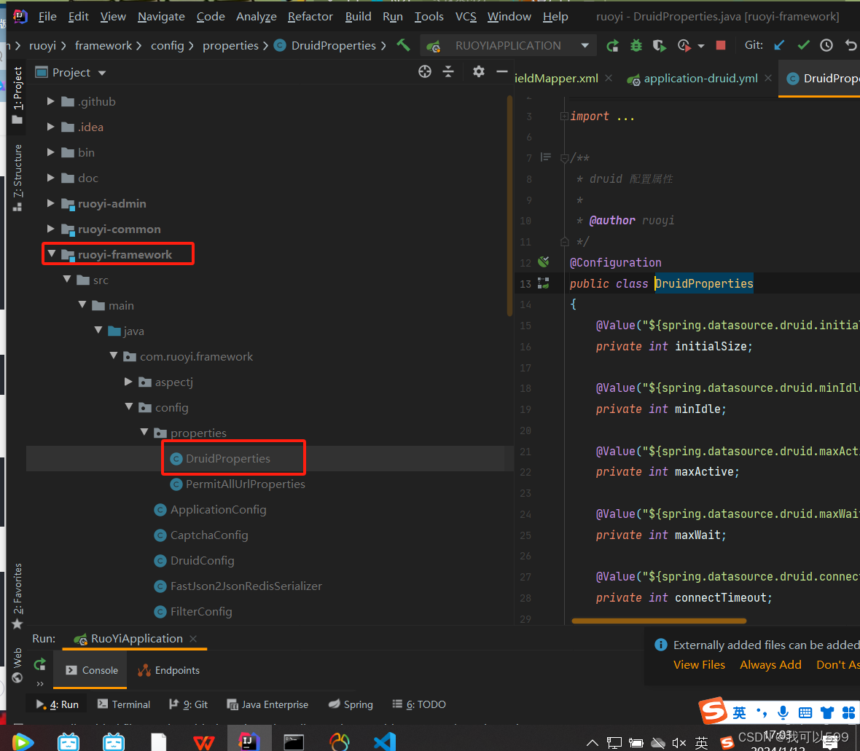
Task: Locate the current file with crosshair icon
Action: point(425,72)
